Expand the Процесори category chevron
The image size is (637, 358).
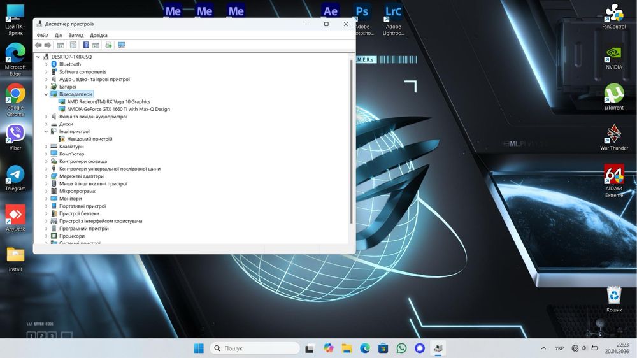point(46,236)
